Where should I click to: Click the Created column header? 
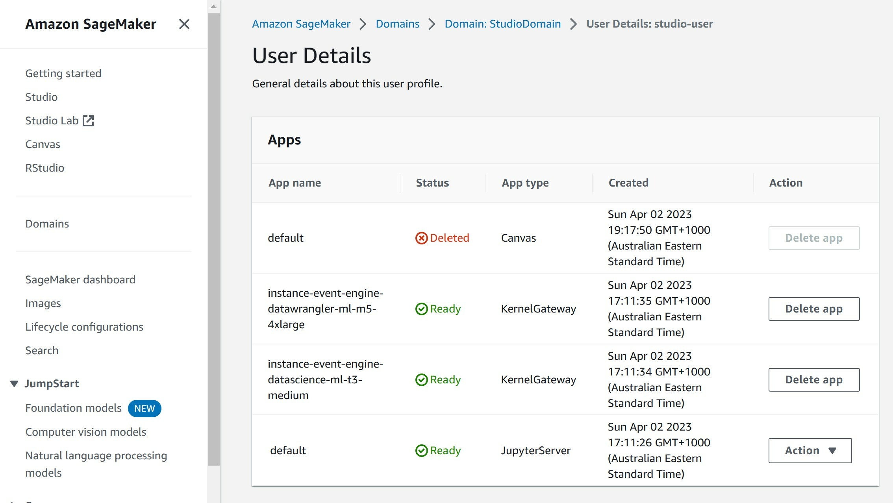tap(628, 183)
